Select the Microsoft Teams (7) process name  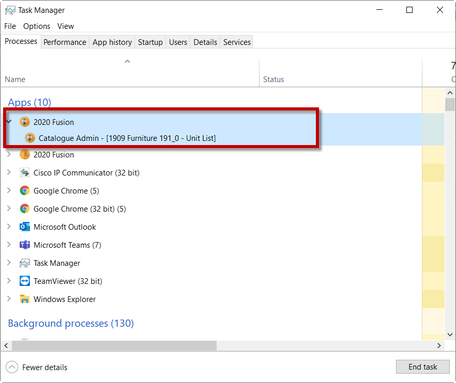coord(67,245)
